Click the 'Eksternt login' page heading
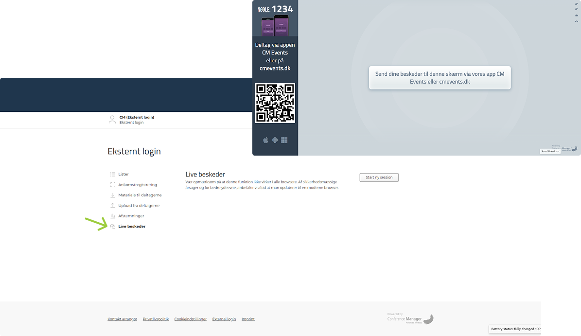 click(134, 151)
